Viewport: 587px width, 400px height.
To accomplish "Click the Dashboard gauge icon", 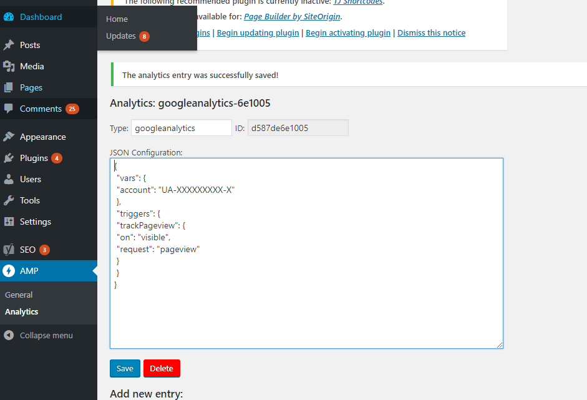I will 9,17.
